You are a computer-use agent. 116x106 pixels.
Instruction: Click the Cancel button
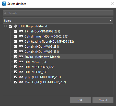[x=103, y=100]
